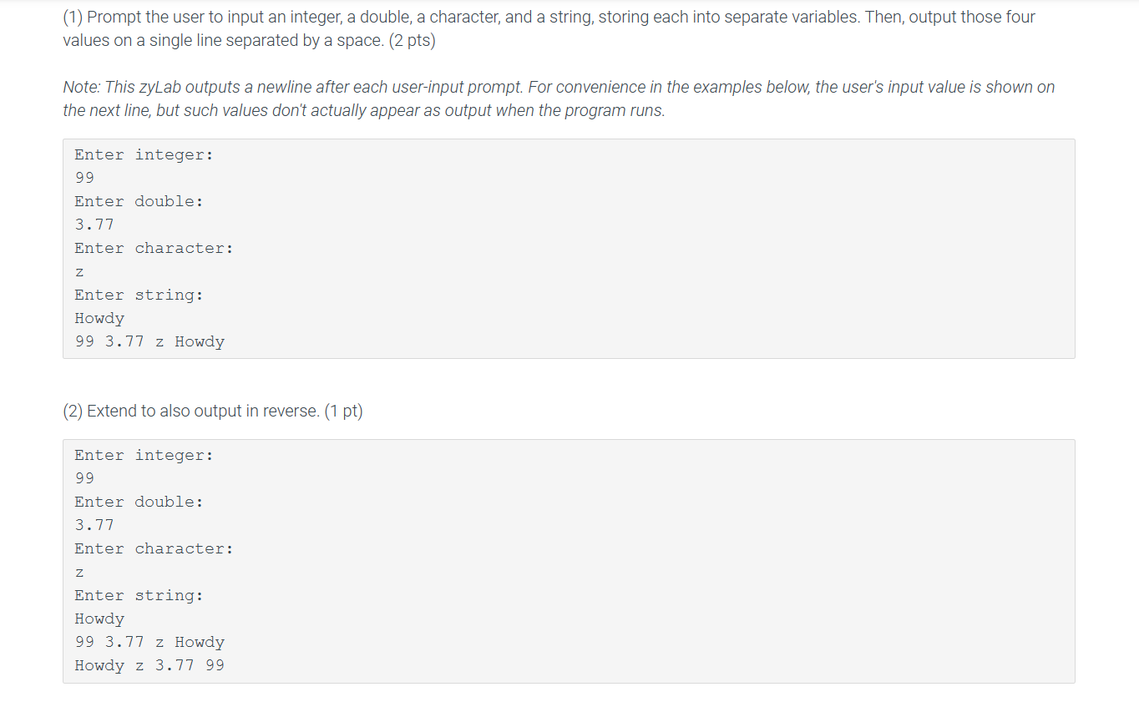
Task: Click the standalone 3.77 in first example
Action: coord(94,225)
